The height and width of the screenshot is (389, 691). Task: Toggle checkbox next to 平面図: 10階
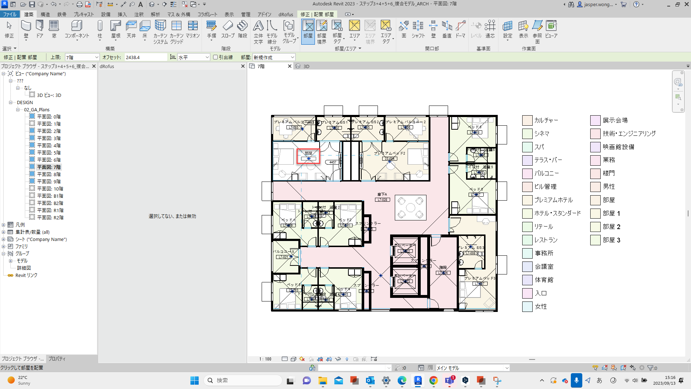pos(32,188)
